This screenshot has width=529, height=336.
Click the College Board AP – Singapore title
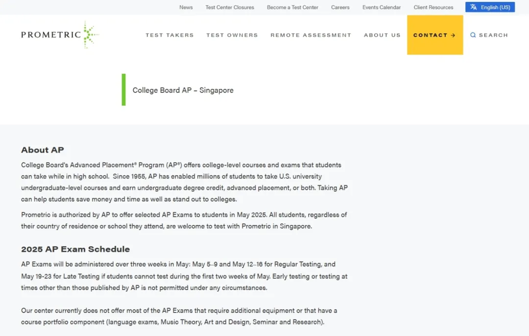click(183, 90)
